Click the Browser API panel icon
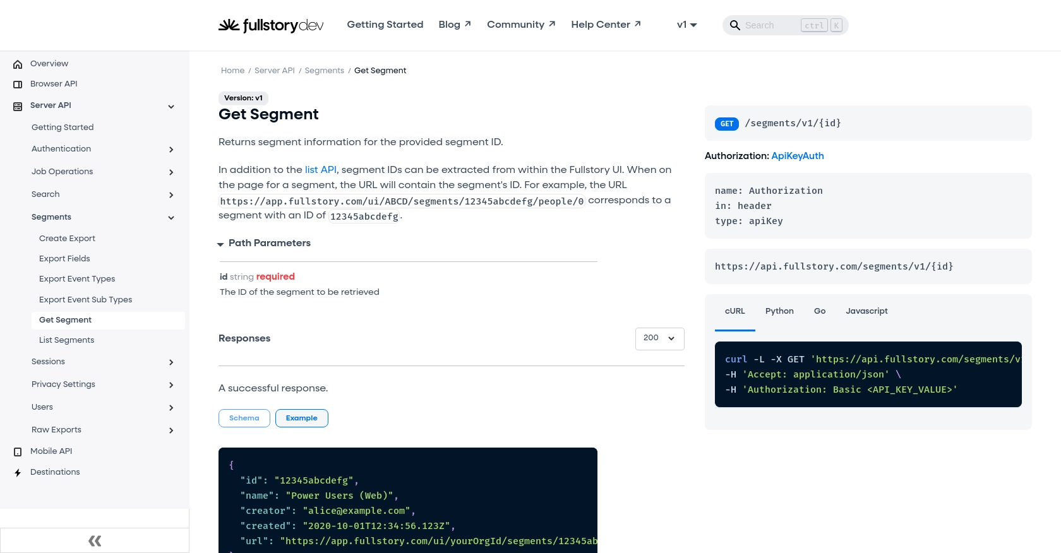 click(x=18, y=84)
